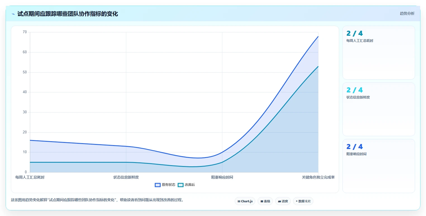Click the 趋势分析 label in header
The image size is (426, 216).
[407, 13]
